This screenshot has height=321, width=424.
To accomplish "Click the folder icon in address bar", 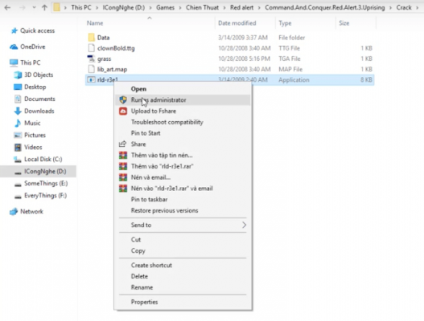I will point(56,7).
